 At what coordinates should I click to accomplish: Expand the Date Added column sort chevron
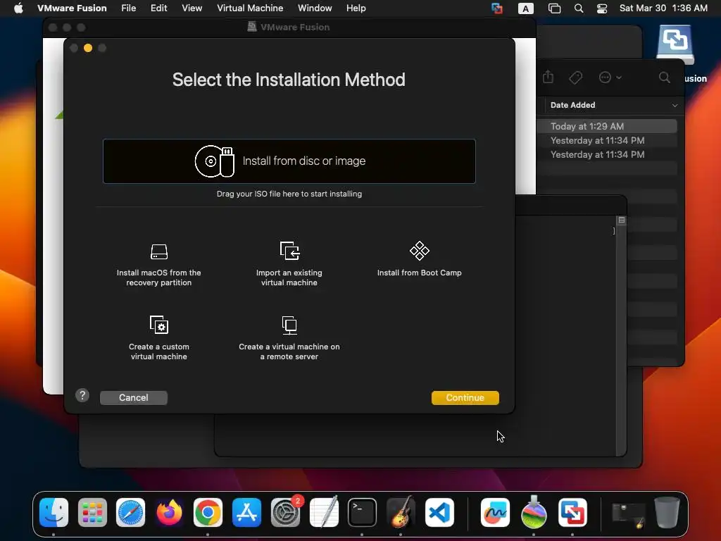(x=675, y=106)
